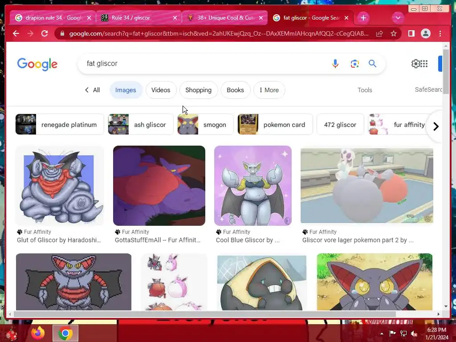The image size is (456, 342).
Task: Click the Glut of Gliscor by Haradoshi link
Action: 59,240
